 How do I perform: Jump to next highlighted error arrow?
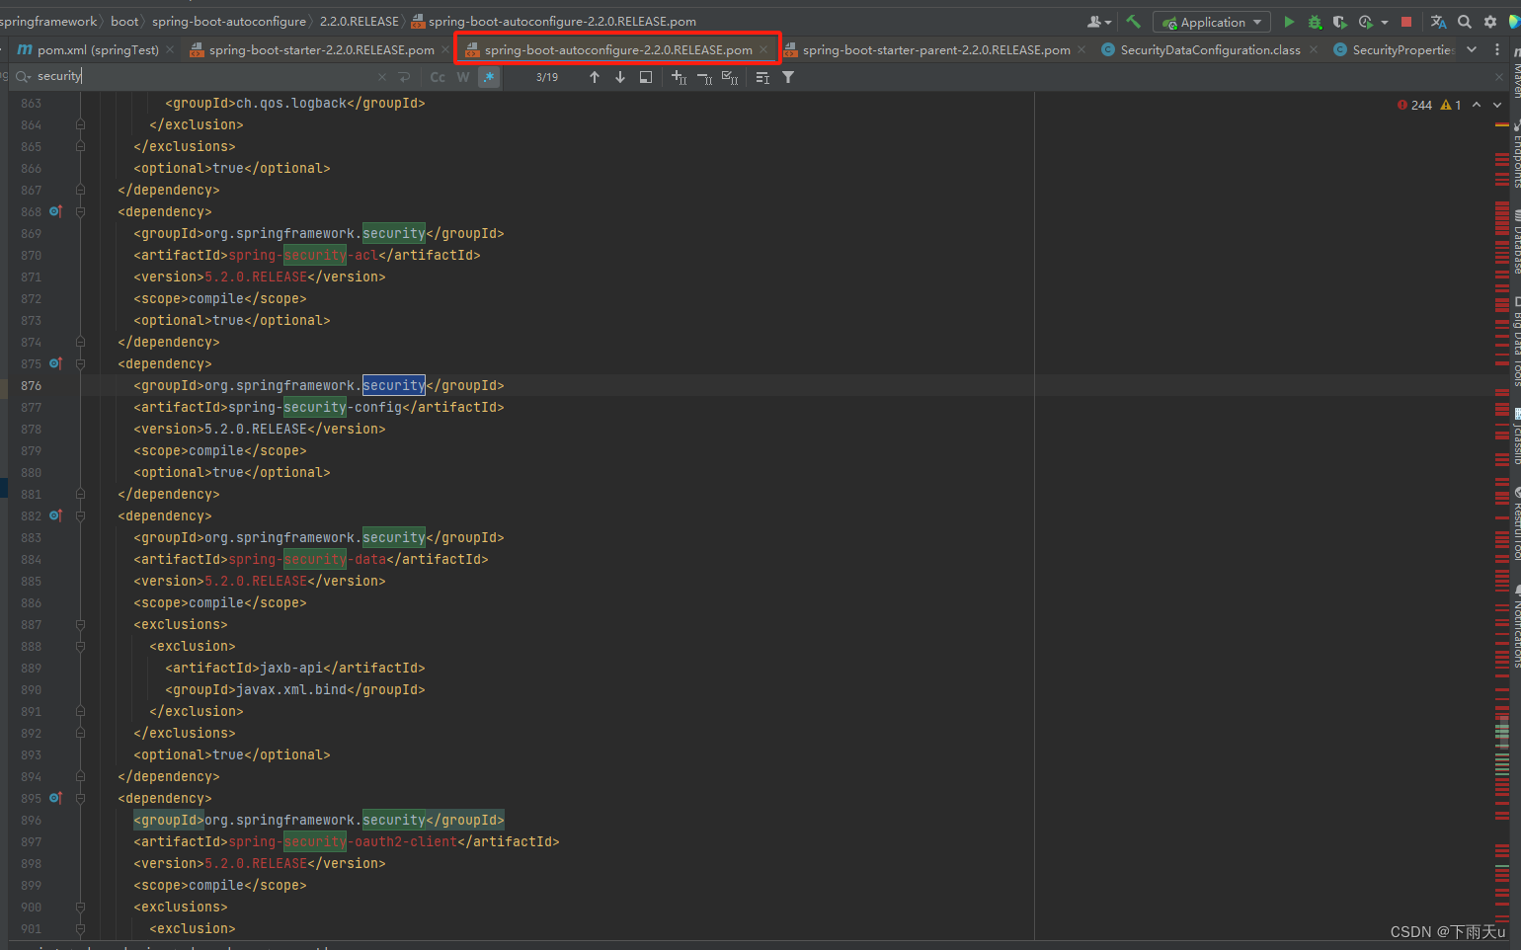(1497, 105)
